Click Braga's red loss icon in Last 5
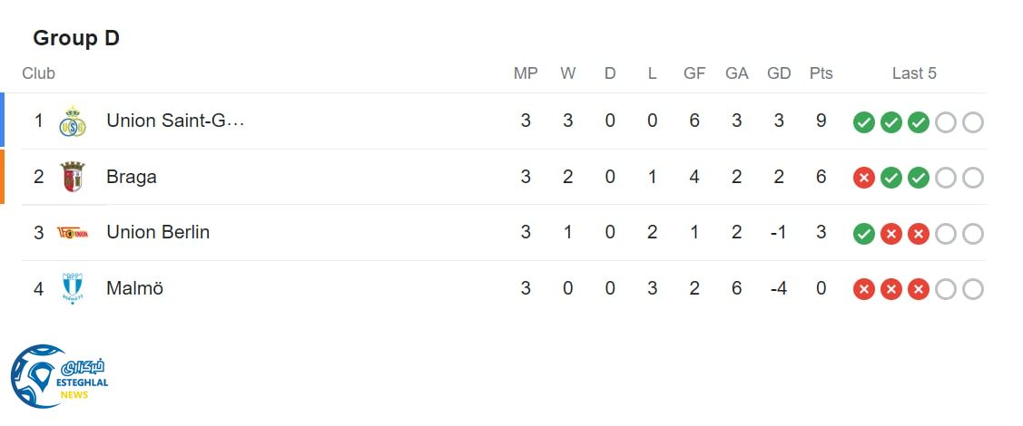The height and width of the screenshot is (426, 1023). 864,179
